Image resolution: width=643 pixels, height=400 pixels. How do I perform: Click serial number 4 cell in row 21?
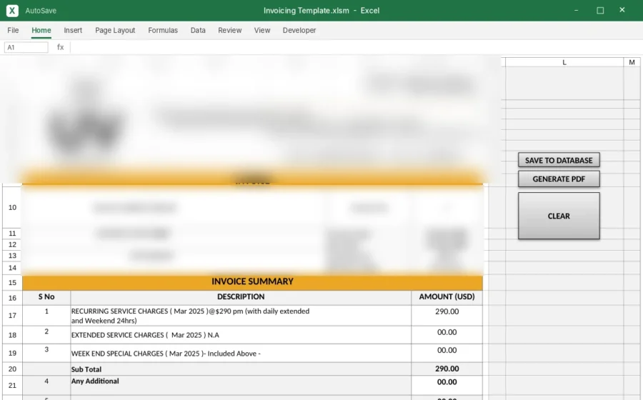click(46, 386)
